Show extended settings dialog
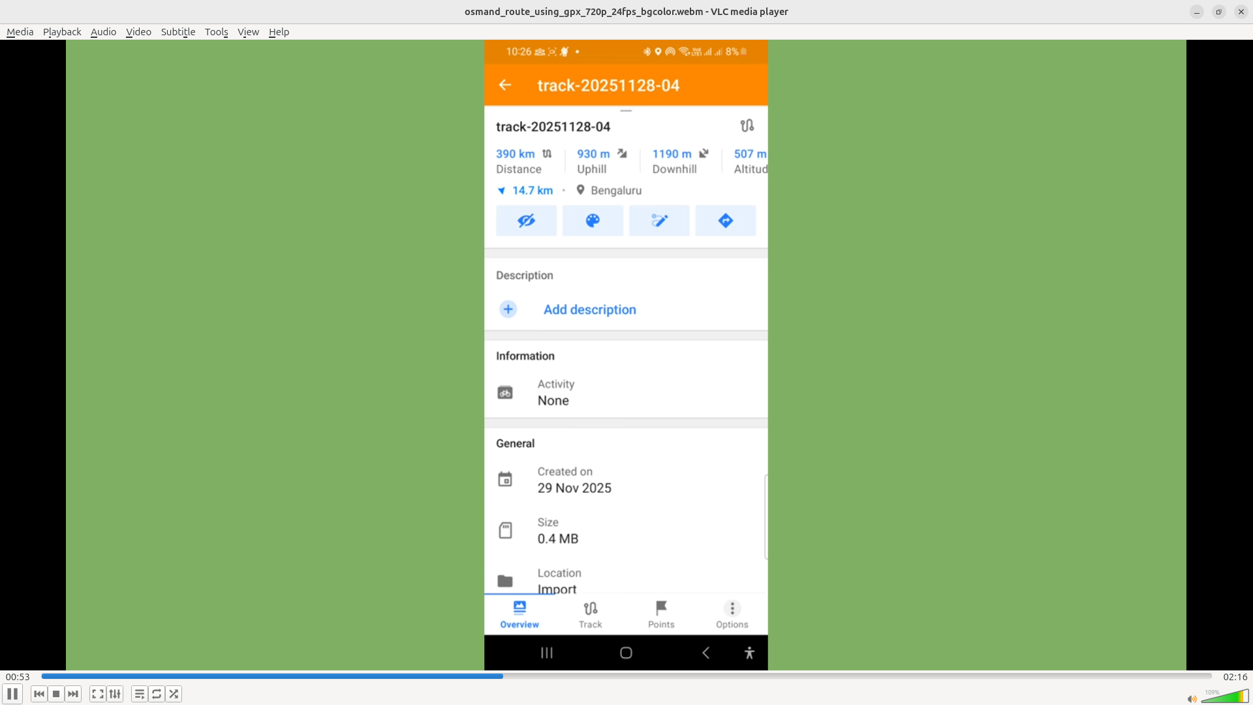 115,694
